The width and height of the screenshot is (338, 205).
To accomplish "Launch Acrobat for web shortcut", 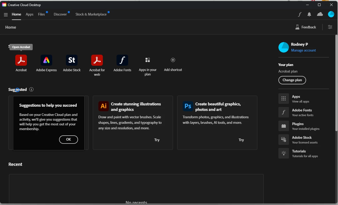I will pos(97,60).
